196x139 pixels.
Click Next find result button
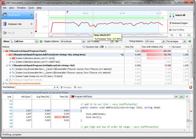pos(78,87)
